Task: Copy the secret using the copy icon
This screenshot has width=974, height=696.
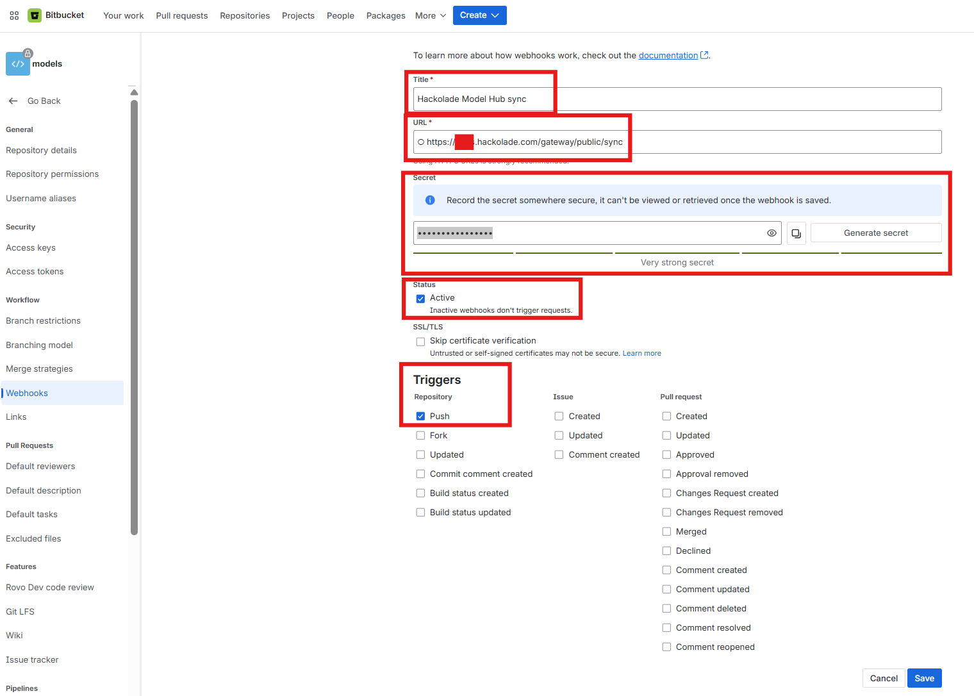Action: point(796,233)
